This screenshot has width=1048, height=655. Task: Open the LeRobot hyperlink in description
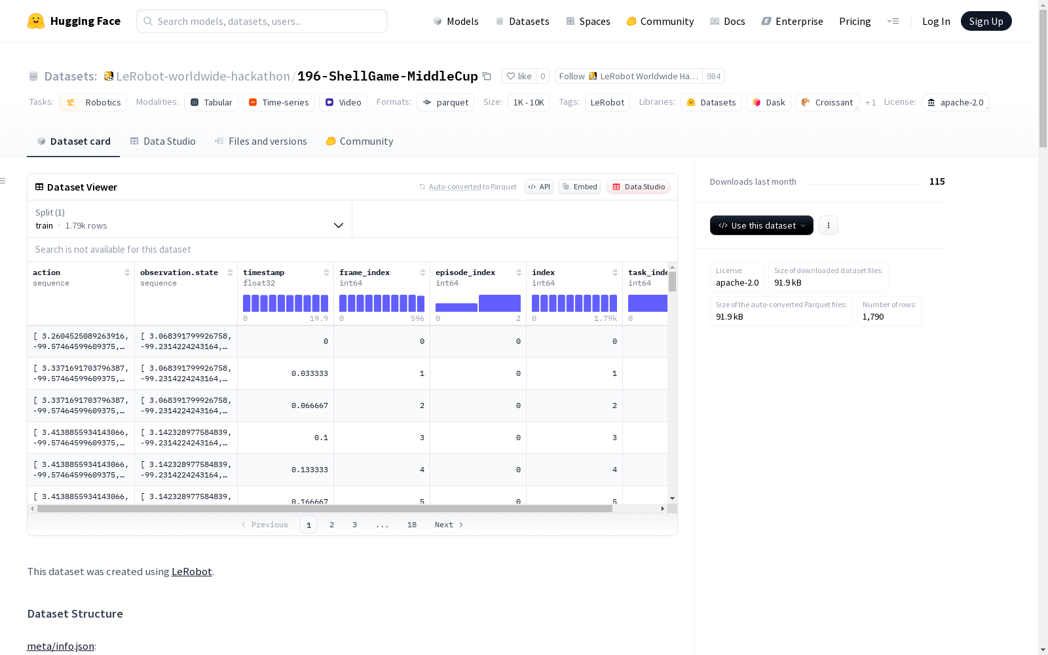click(x=191, y=571)
